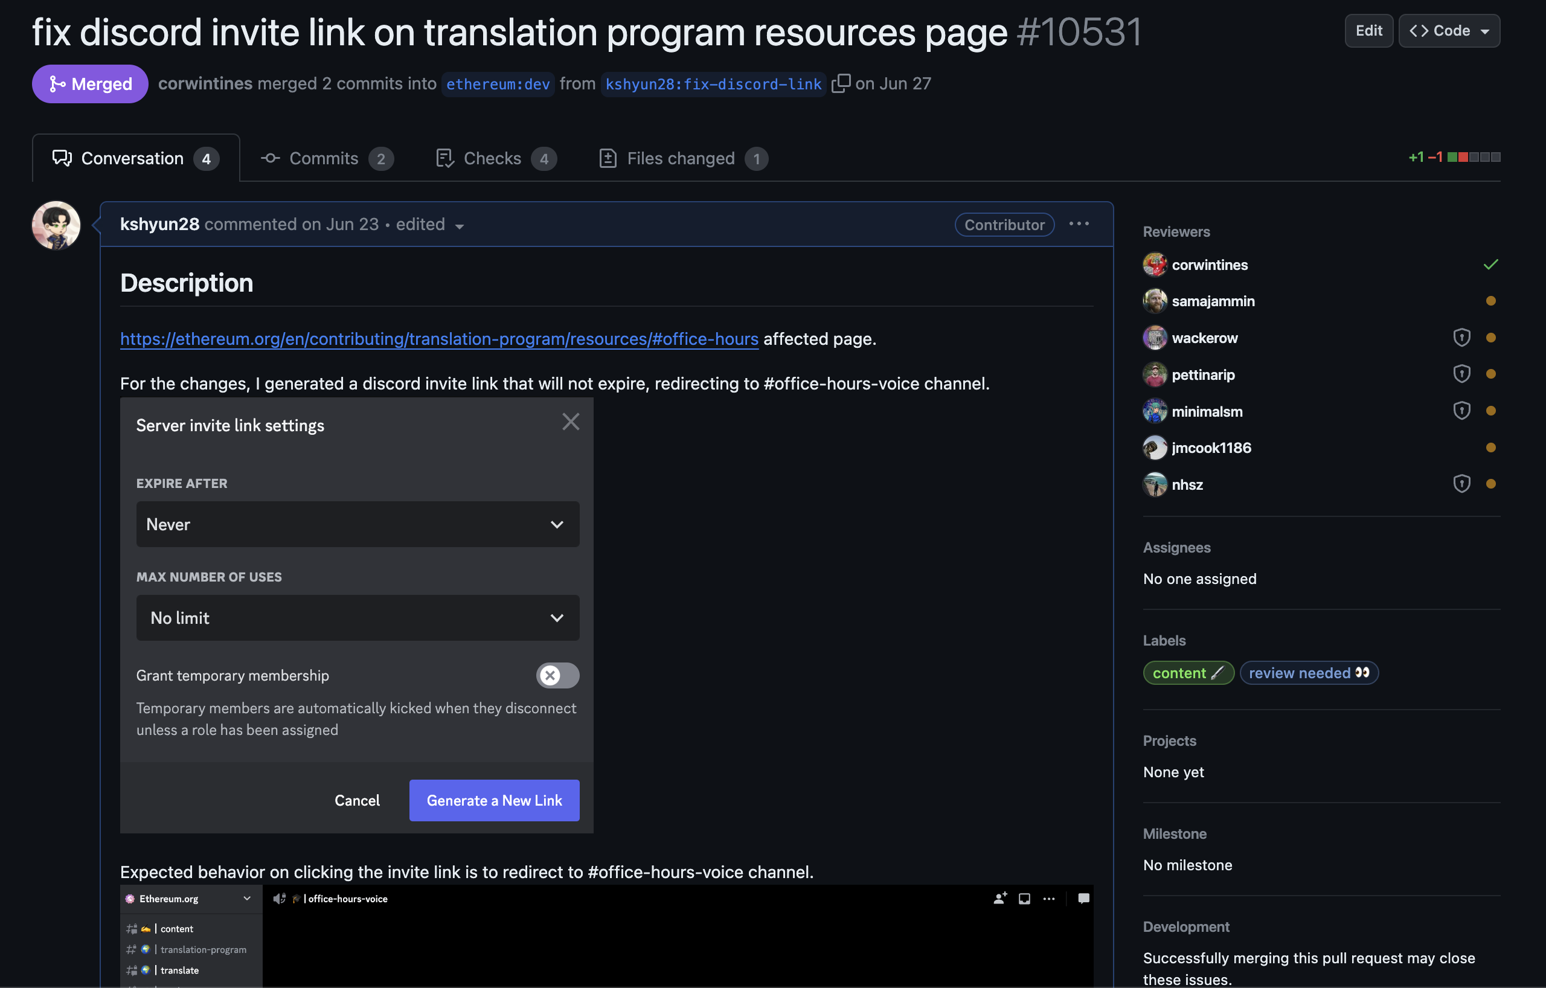
Task: Disable Grant temporary membership
Action: (x=557, y=675)
